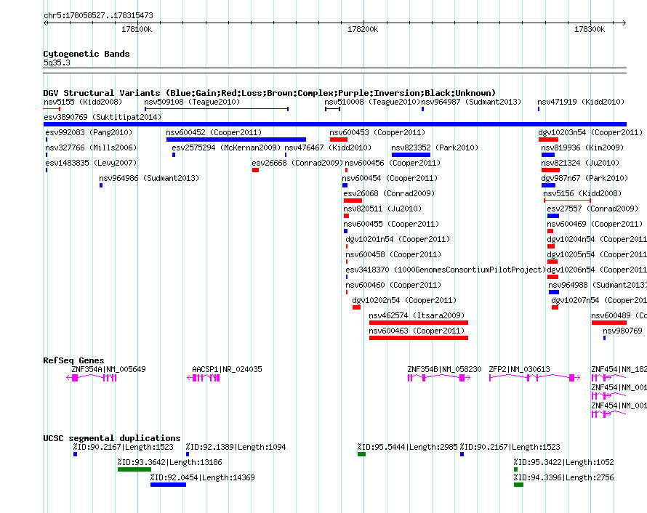647x513 pixels.
Task: Click the Cytogenetic Bands track title
Action: (x=87, y=54)
